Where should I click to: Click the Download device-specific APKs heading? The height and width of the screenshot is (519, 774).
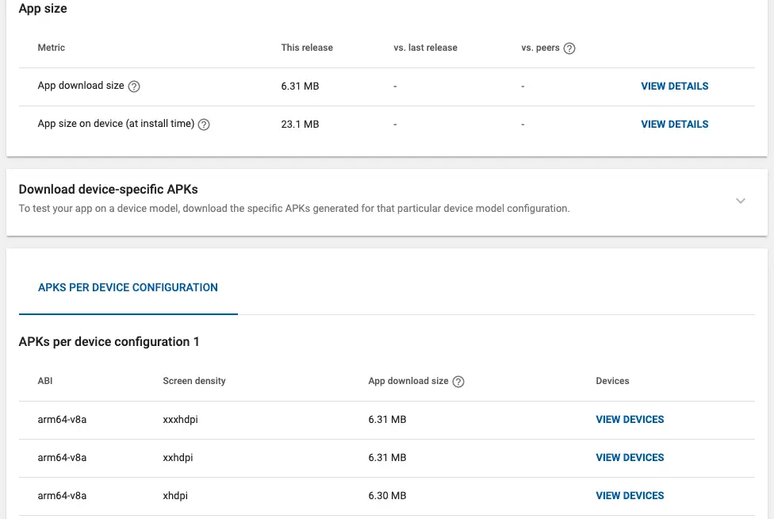109,190
